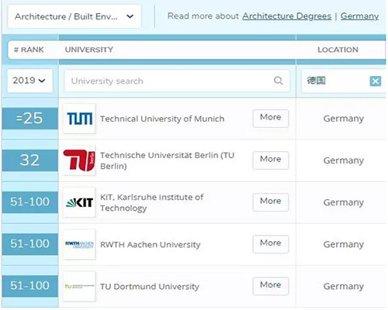Click into the University search field

click(177, 81)
